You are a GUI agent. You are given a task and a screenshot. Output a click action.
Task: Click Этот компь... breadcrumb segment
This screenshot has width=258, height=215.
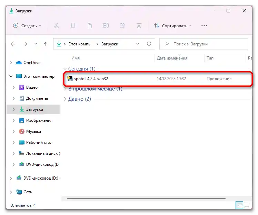pyautogui.click(x=81, y=44)
